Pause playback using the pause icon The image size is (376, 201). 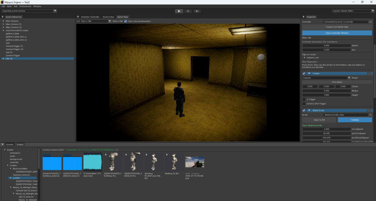pos(188,11)
